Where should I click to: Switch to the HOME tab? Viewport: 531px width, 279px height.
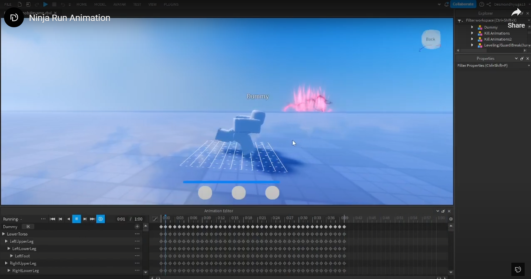[82, 4]
